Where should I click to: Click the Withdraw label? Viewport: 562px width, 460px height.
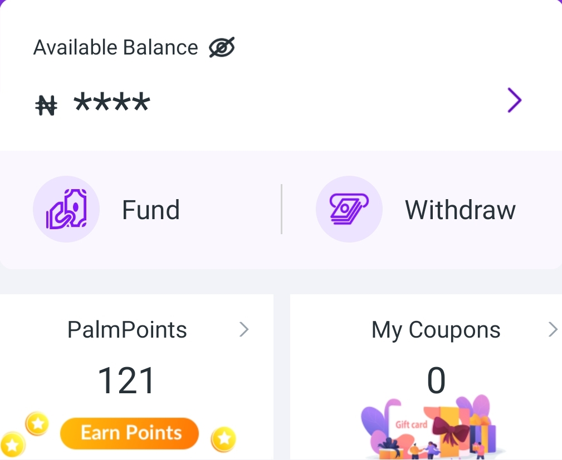460,209
